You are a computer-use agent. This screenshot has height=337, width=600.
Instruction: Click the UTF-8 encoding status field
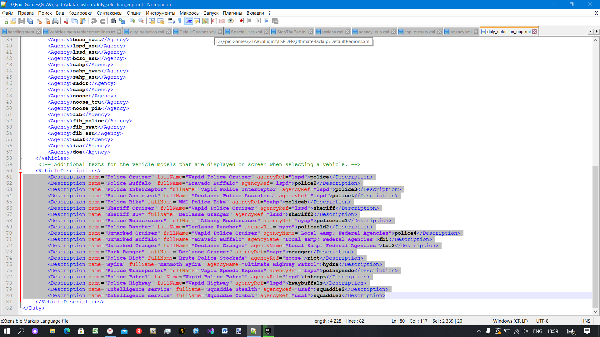pyautogui.click(x=542, y=321)
